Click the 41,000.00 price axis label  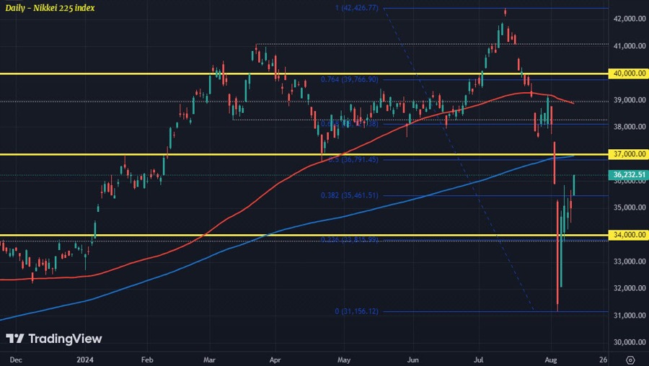click(630, 46)
